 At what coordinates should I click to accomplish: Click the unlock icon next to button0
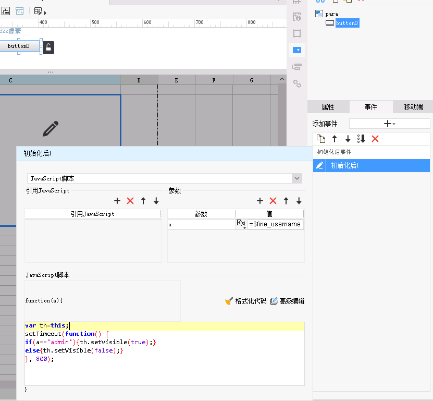[48, 47]
